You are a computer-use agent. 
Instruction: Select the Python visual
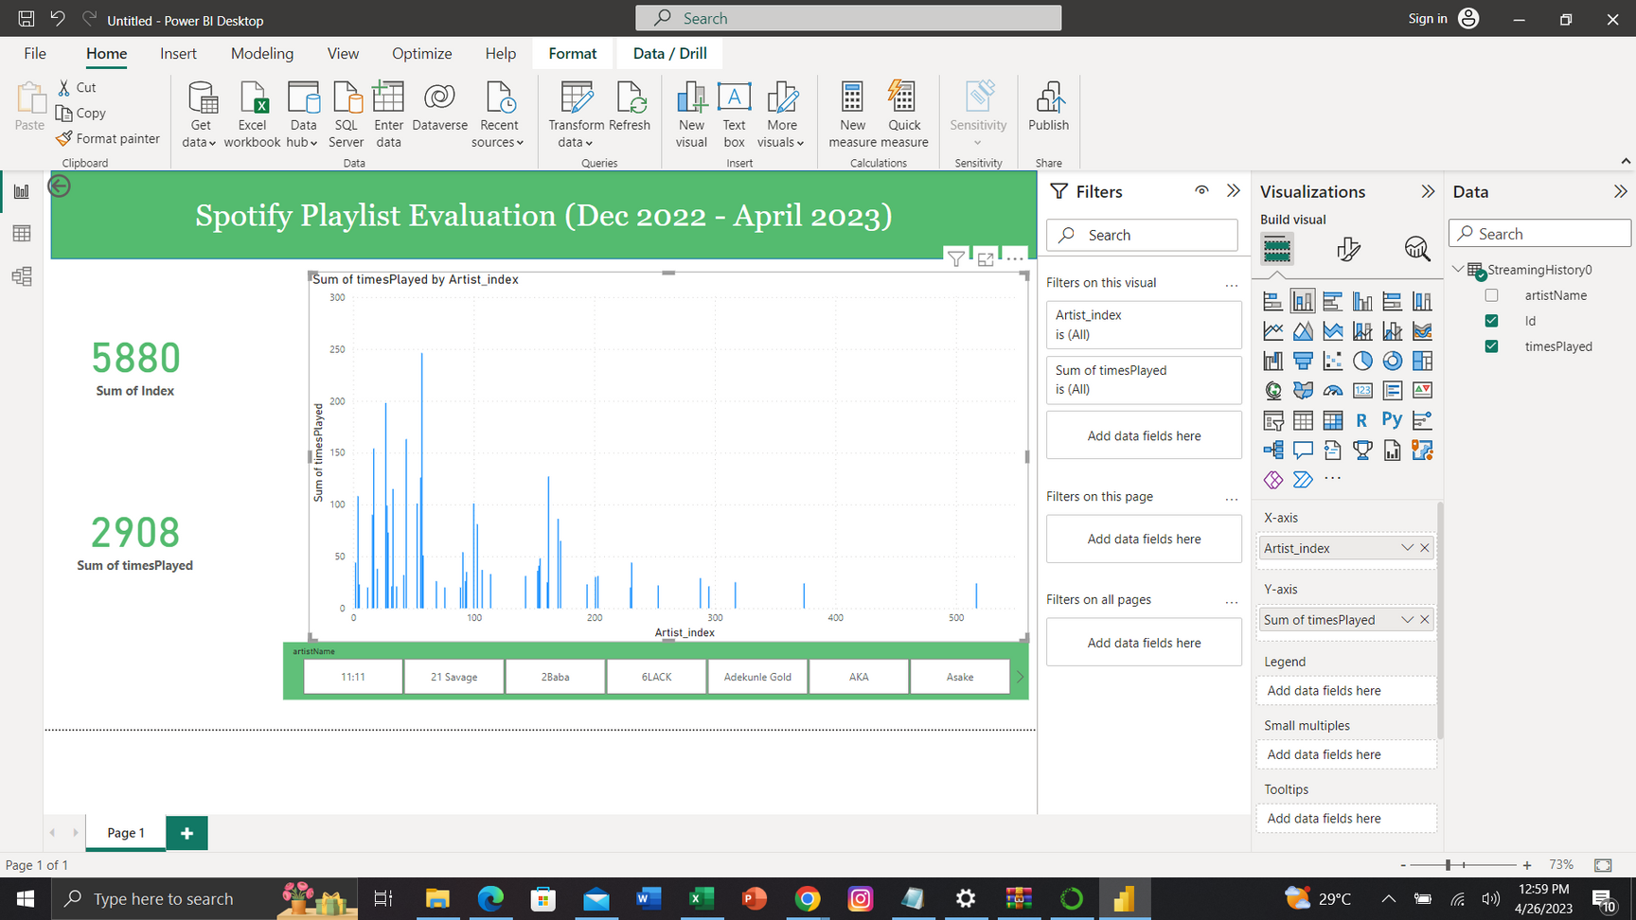click(x=1392, y=419)
